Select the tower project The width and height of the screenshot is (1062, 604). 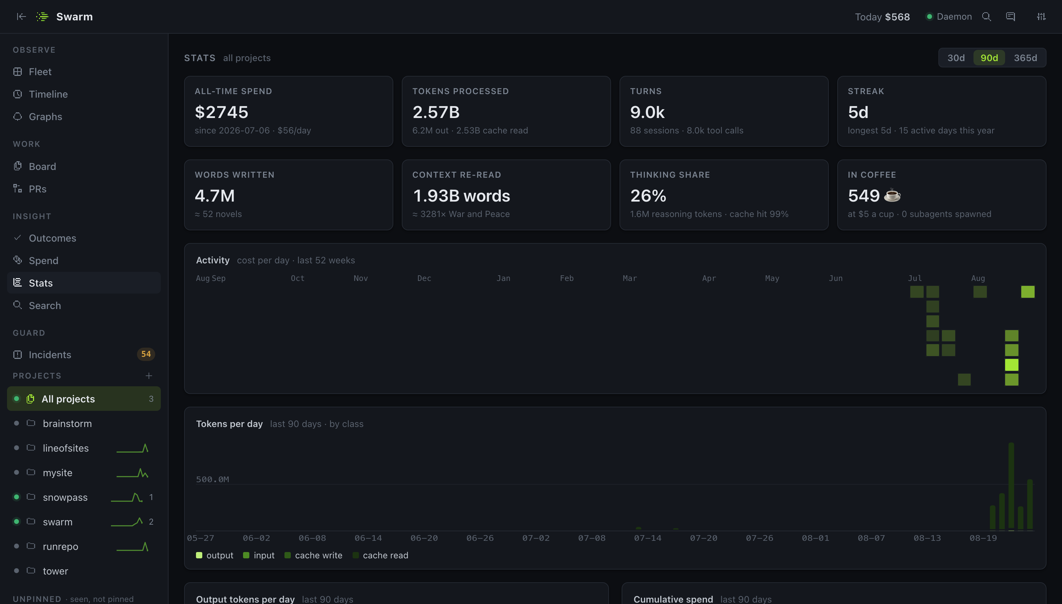(84, 570)
